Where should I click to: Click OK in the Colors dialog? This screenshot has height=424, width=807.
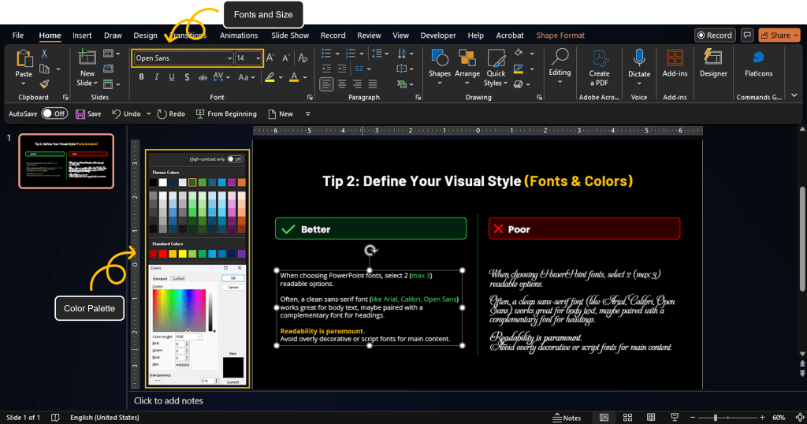point(232,278)
